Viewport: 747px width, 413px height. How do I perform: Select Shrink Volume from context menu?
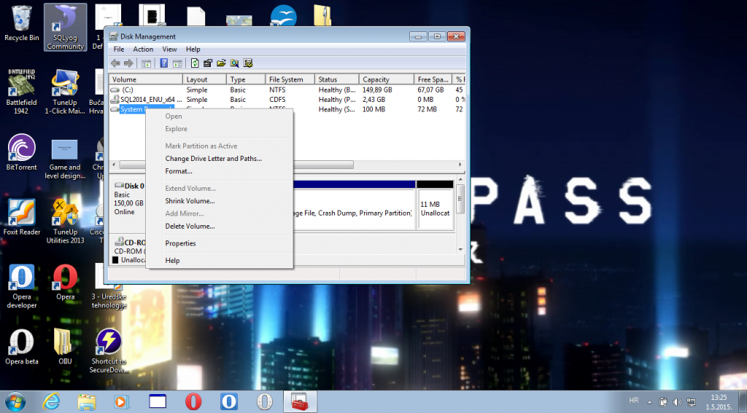pyautogui.click(x=190, y=201)
